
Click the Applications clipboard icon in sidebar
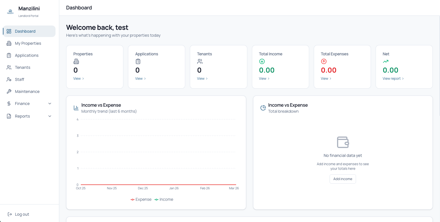[9, 55]
